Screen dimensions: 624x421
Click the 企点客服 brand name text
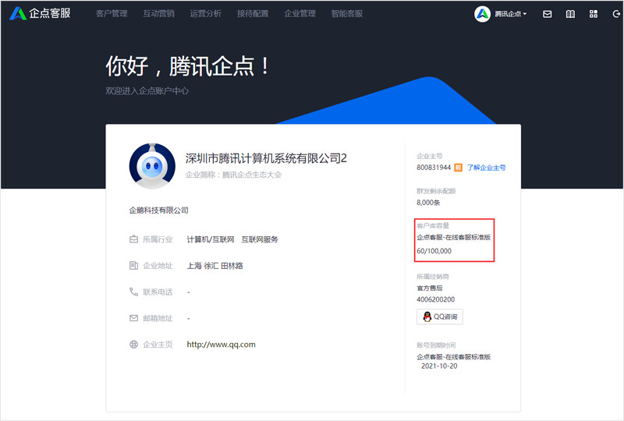50,13
